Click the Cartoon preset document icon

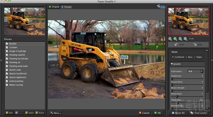(7, 47)
